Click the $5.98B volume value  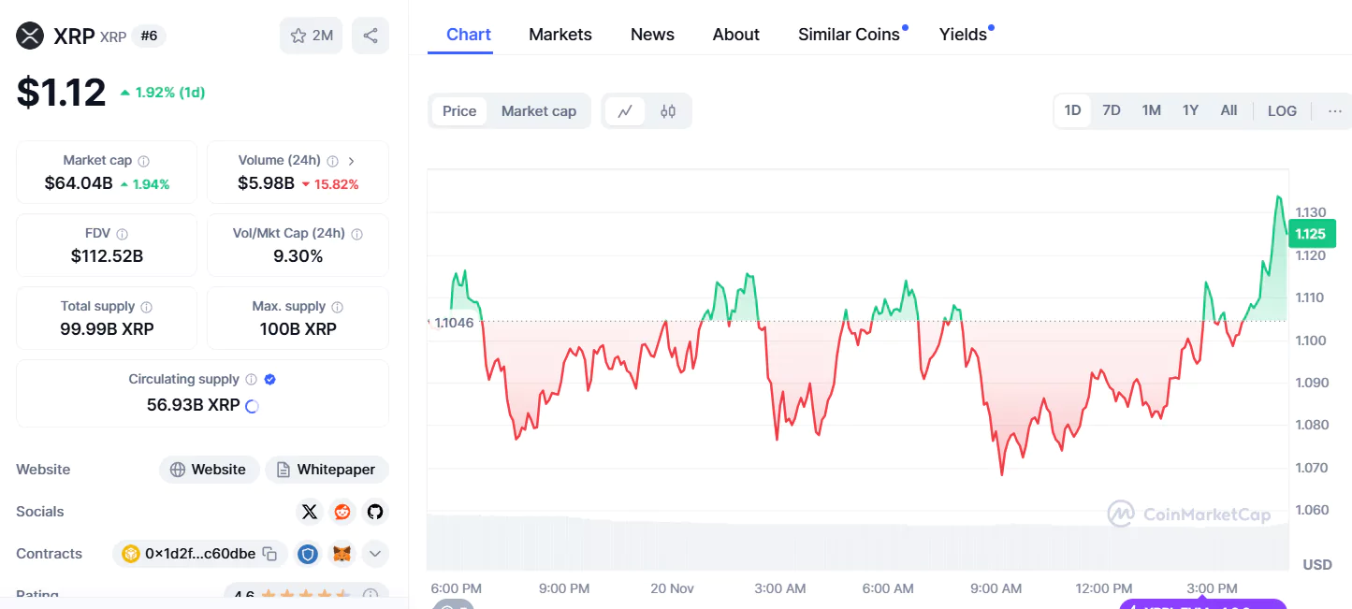[x=267, y=183]
